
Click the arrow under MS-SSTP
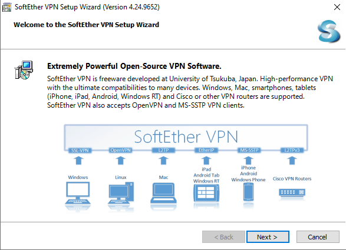pos(249,161)
